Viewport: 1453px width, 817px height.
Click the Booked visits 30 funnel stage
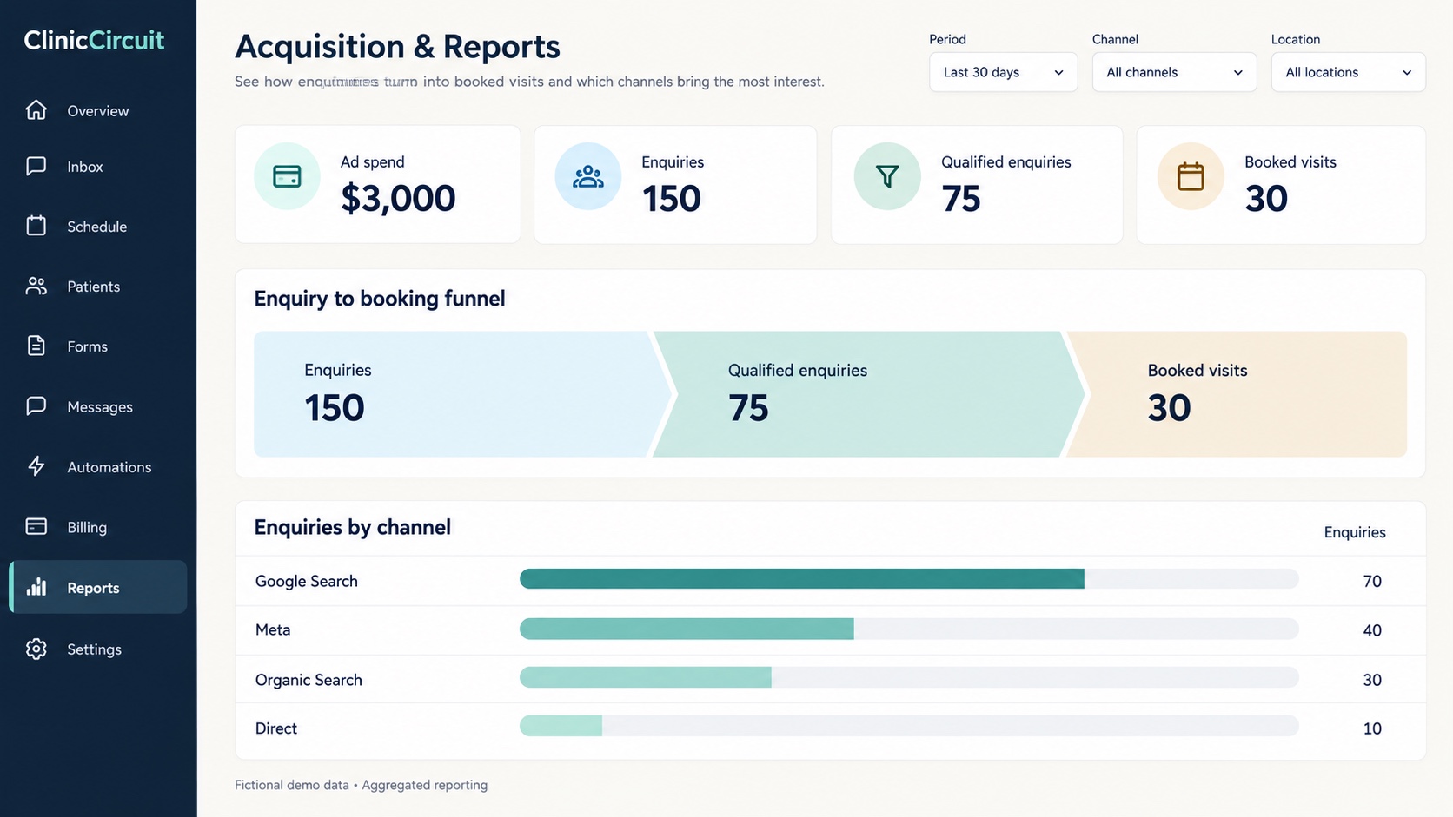click(x=1237, y=394)
